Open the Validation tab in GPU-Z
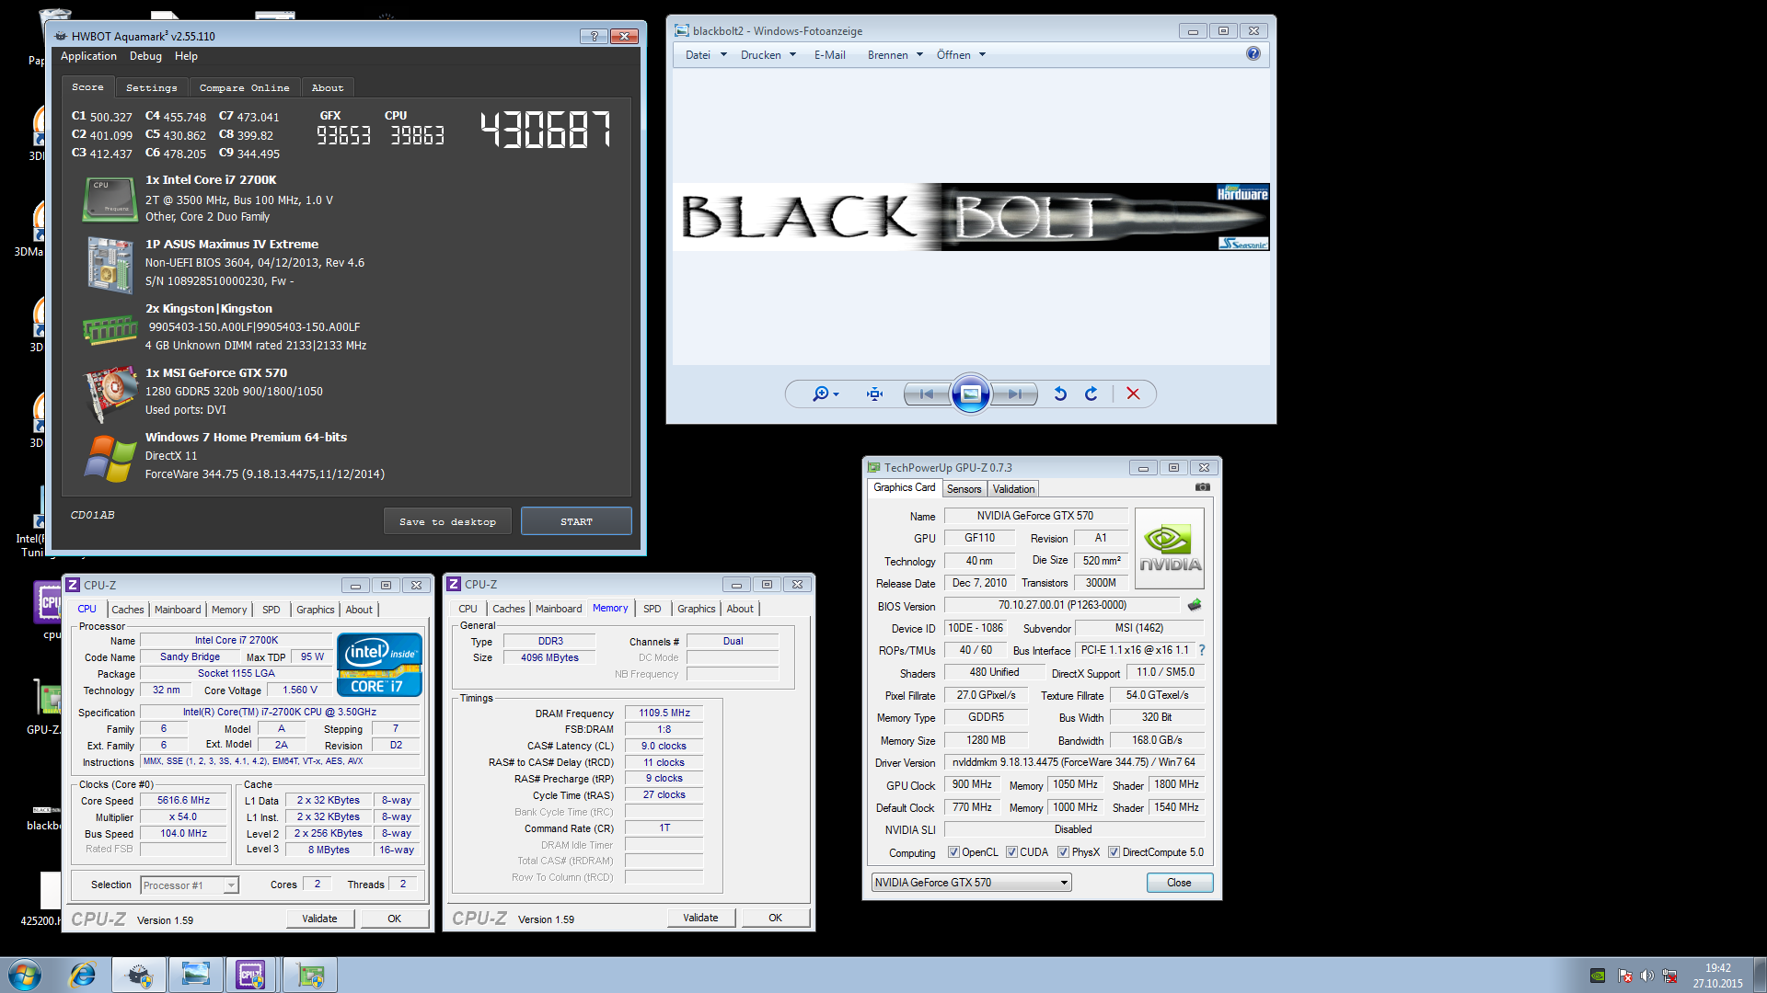Image resolution: width=1767 pixels, height=993 pixels. click(x=1013, y=488)
